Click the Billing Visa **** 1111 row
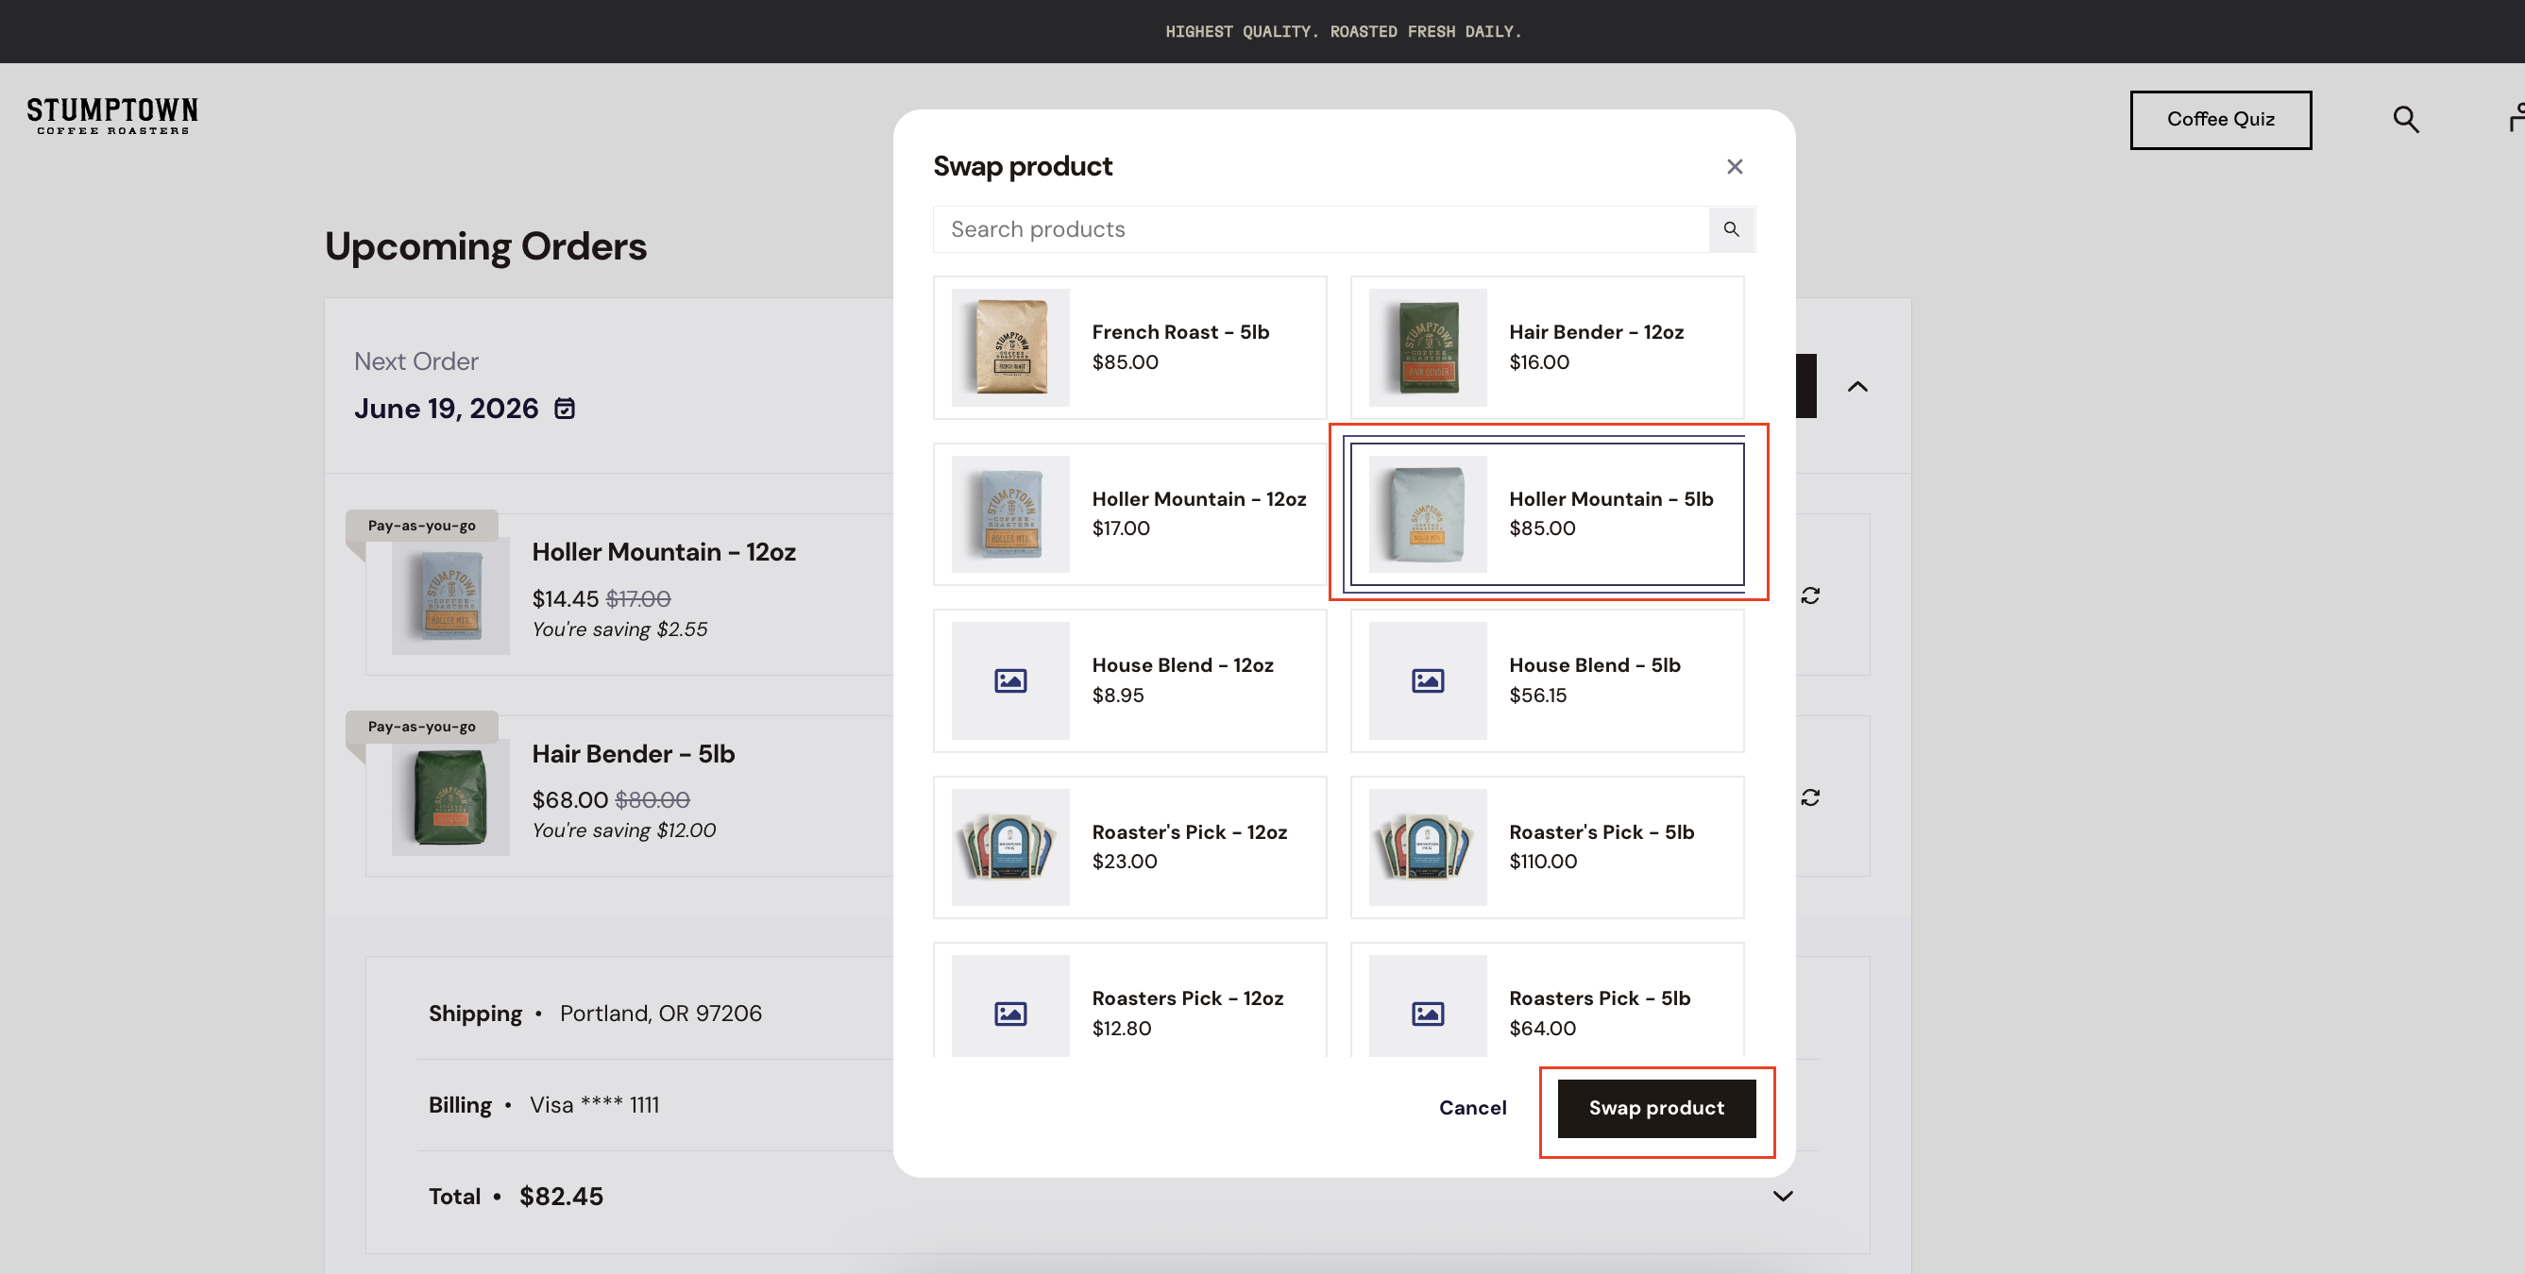Viewport: 2525px width, 1274px height. click(x=1117, y=1104)
